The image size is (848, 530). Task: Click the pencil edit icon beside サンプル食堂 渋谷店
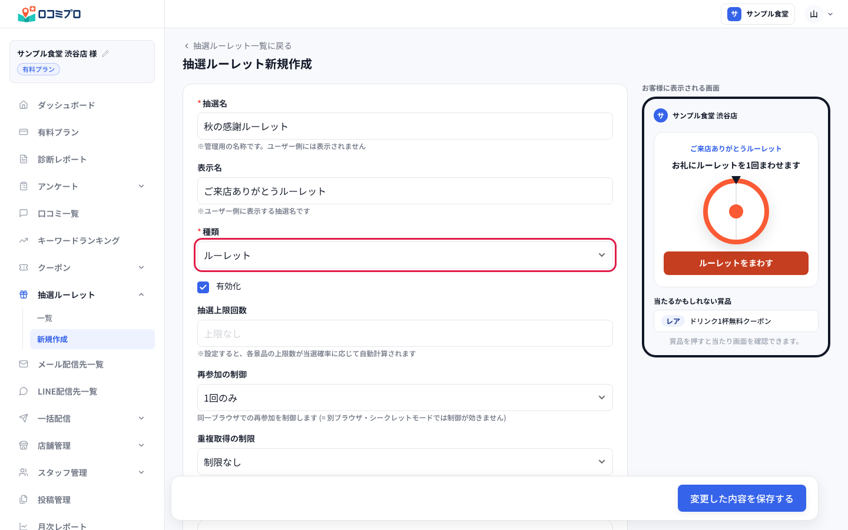[105, 54]
